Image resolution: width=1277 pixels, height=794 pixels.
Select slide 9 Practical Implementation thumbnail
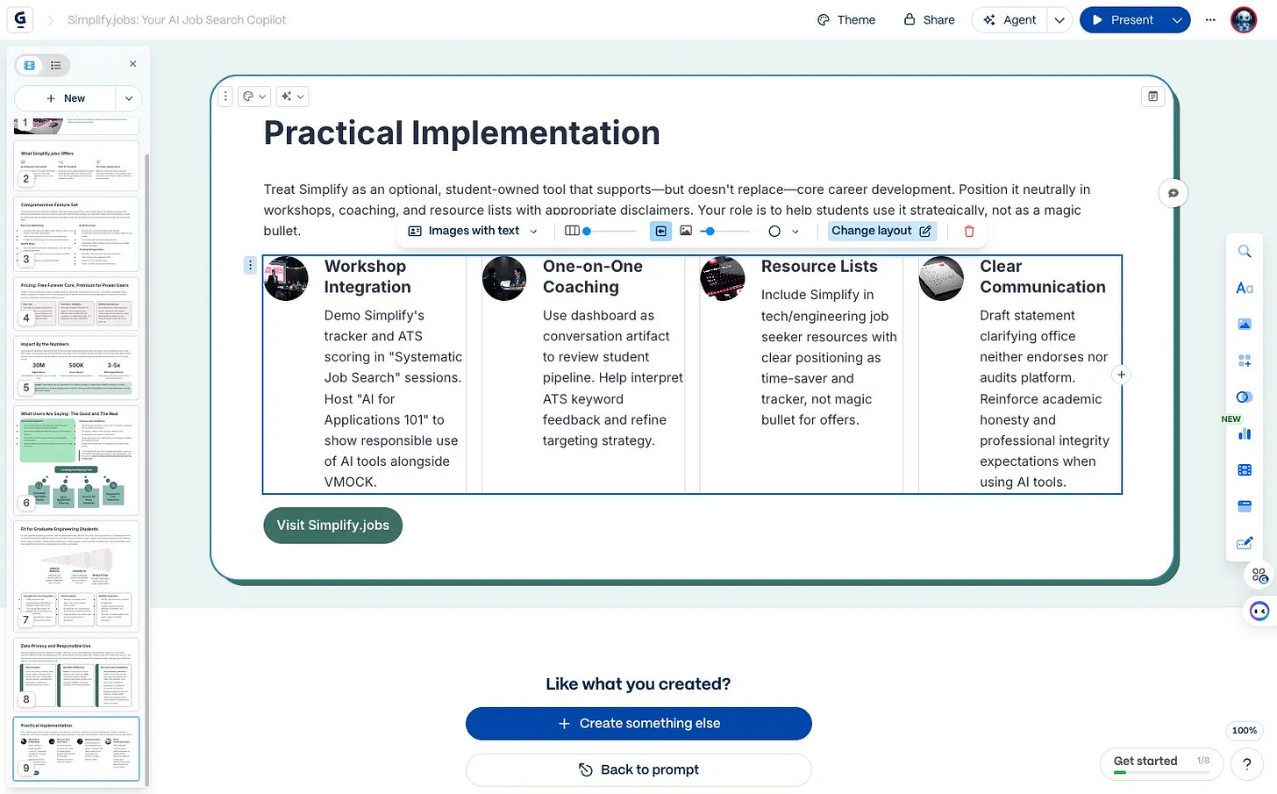(x=76, y=748)
